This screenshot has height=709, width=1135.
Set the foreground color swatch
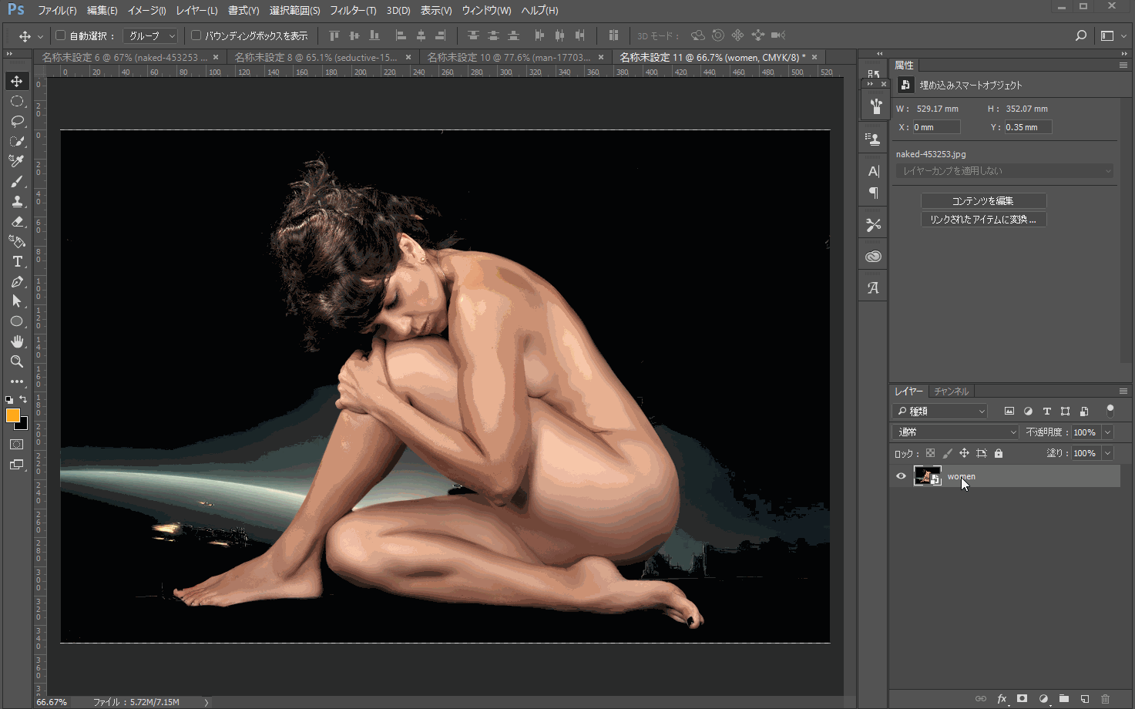coord(12,415)
